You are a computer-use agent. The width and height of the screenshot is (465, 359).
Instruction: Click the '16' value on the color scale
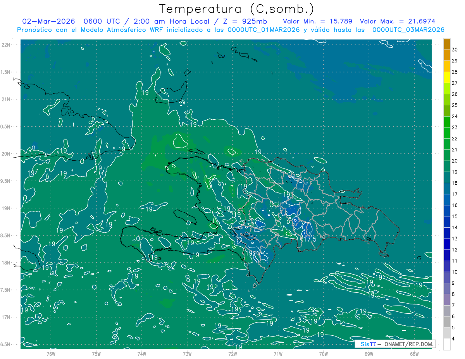tap(455, 205)
